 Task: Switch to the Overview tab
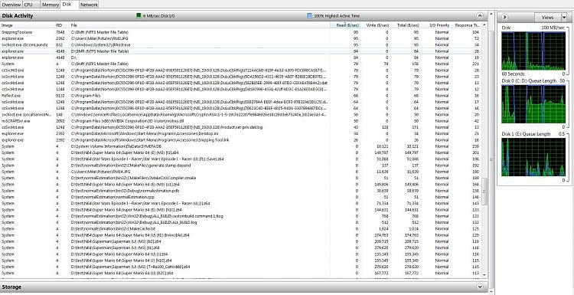coord(11,5)
